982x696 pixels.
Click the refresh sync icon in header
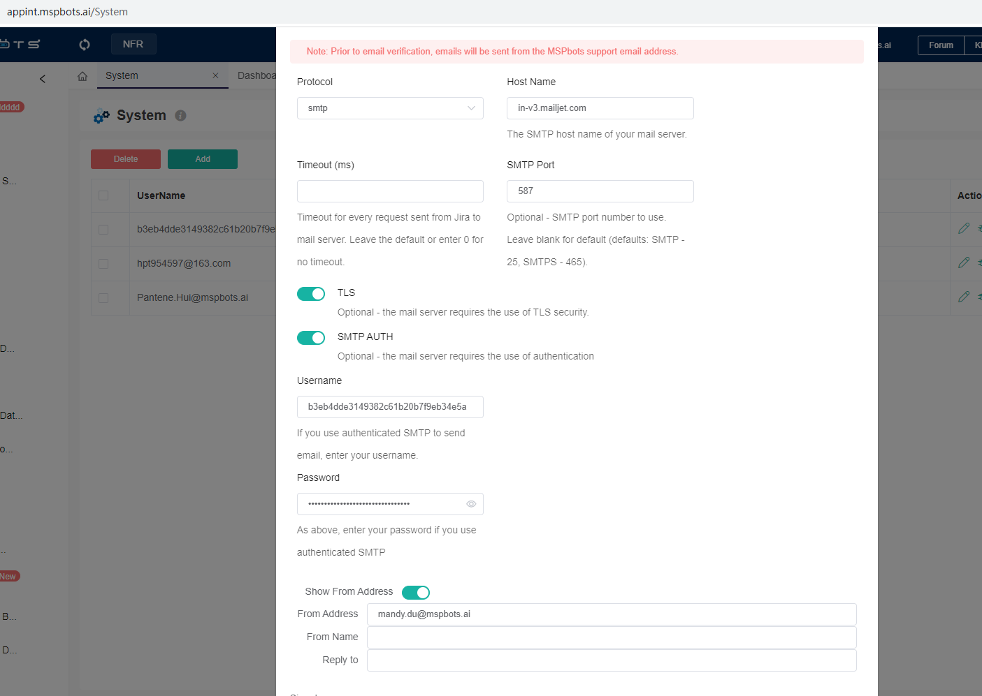pos(85,45)
